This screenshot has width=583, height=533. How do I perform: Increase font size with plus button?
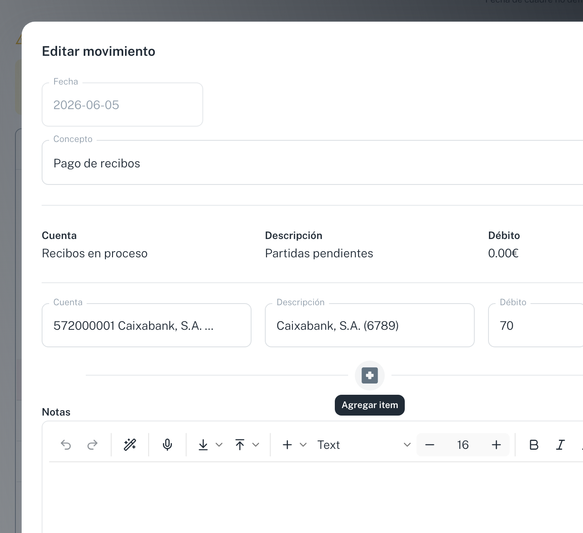point(496,445)
